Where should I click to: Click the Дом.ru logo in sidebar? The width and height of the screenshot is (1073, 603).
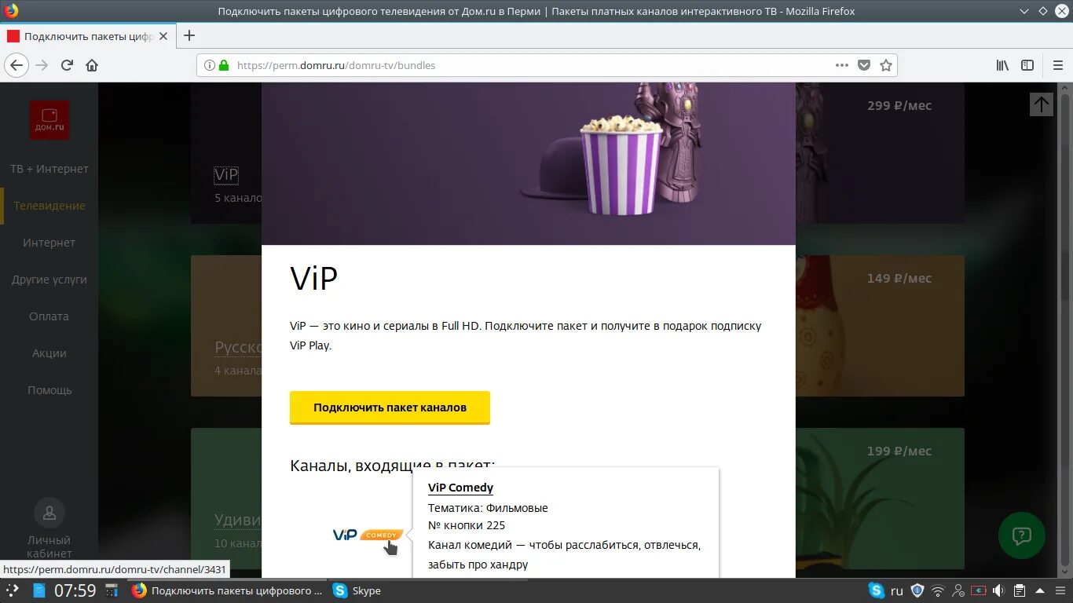point(49,120)
